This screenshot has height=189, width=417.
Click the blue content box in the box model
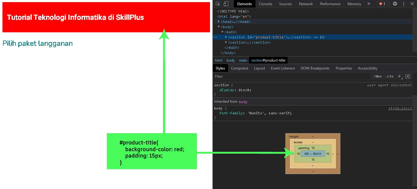coord(313,154)
